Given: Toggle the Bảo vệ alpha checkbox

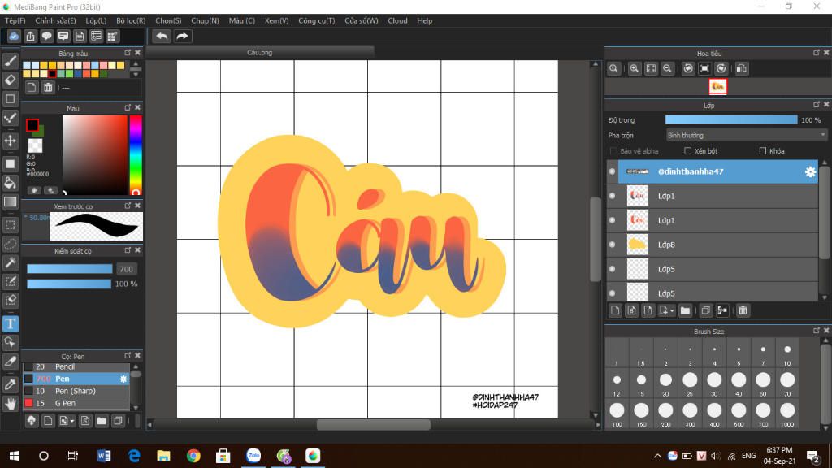Looking at the screenshot, I should pyautogui.click(x=613, y=150).
